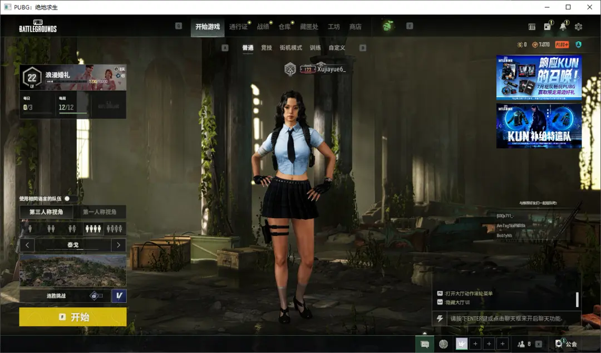Open the 开始游戏 tab
This screenshot has width=601, height=353.
(208, 27)
